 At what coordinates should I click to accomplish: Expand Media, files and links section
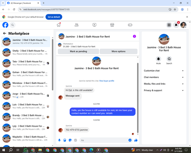point(164,84)
